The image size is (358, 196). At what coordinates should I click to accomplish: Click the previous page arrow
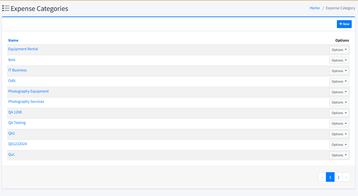(322, 177)
